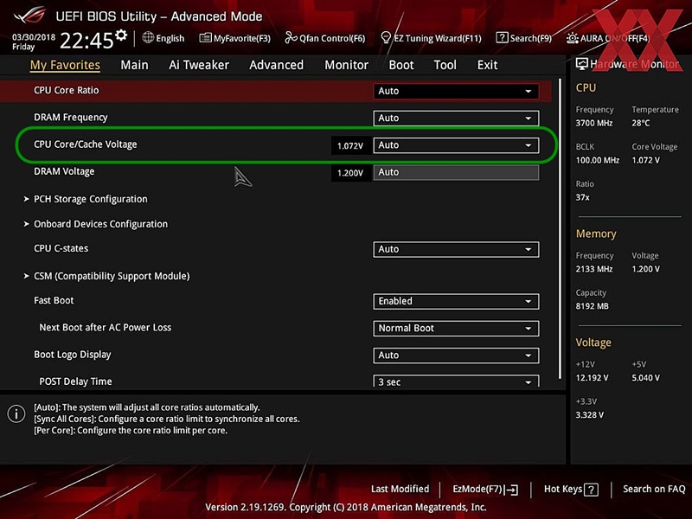The height and width of the screenshot is (519, 692).
Task: Click the MyFavorite list icon
Action: click(x=205, y=38)
